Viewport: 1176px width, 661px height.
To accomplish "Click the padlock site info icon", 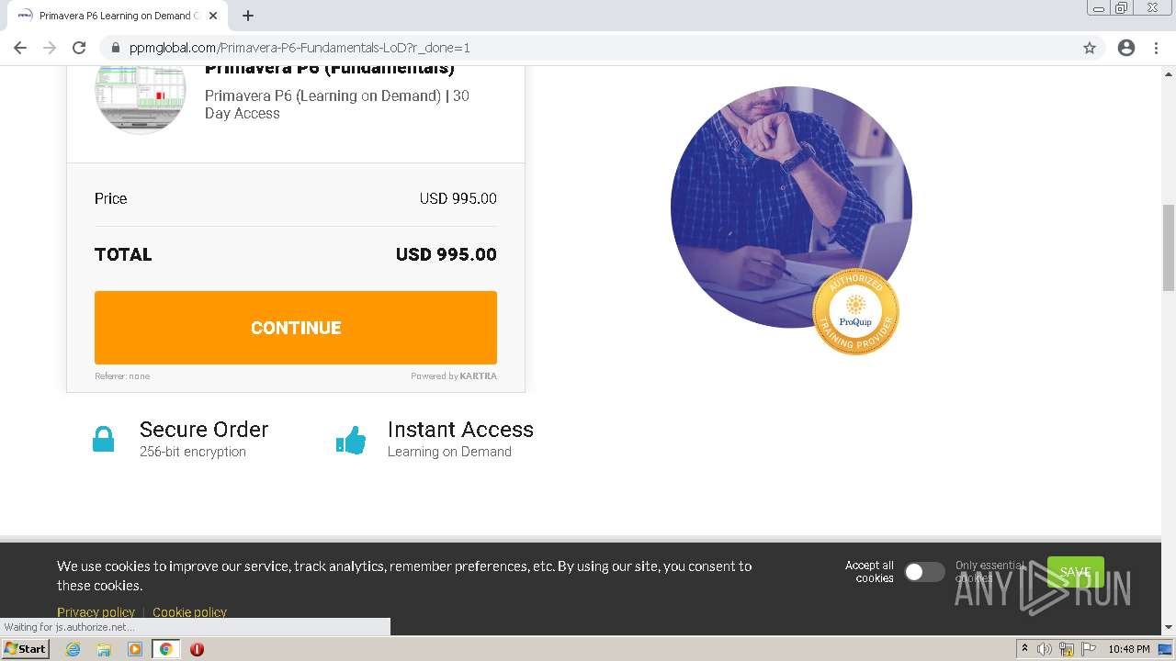I will 116,48.
